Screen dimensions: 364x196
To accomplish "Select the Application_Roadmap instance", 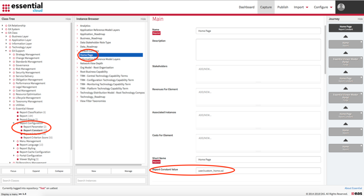I will coord(93,34).
